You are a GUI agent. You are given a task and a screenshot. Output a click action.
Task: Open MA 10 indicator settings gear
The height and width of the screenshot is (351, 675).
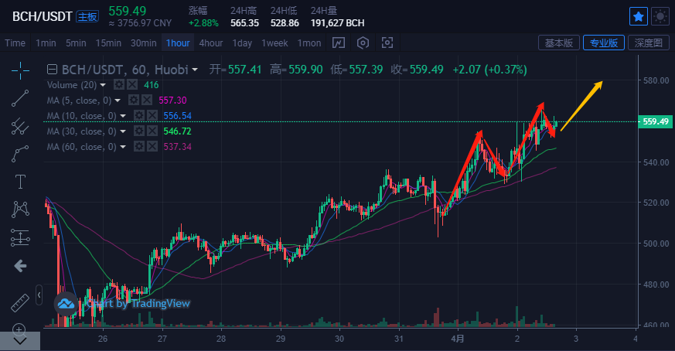coord(138,115)
